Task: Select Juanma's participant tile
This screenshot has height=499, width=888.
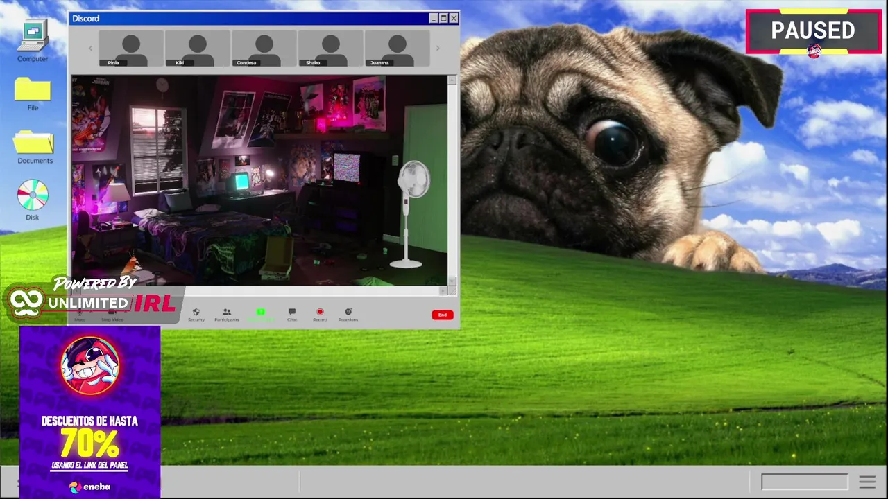Action: click(398, 49)
